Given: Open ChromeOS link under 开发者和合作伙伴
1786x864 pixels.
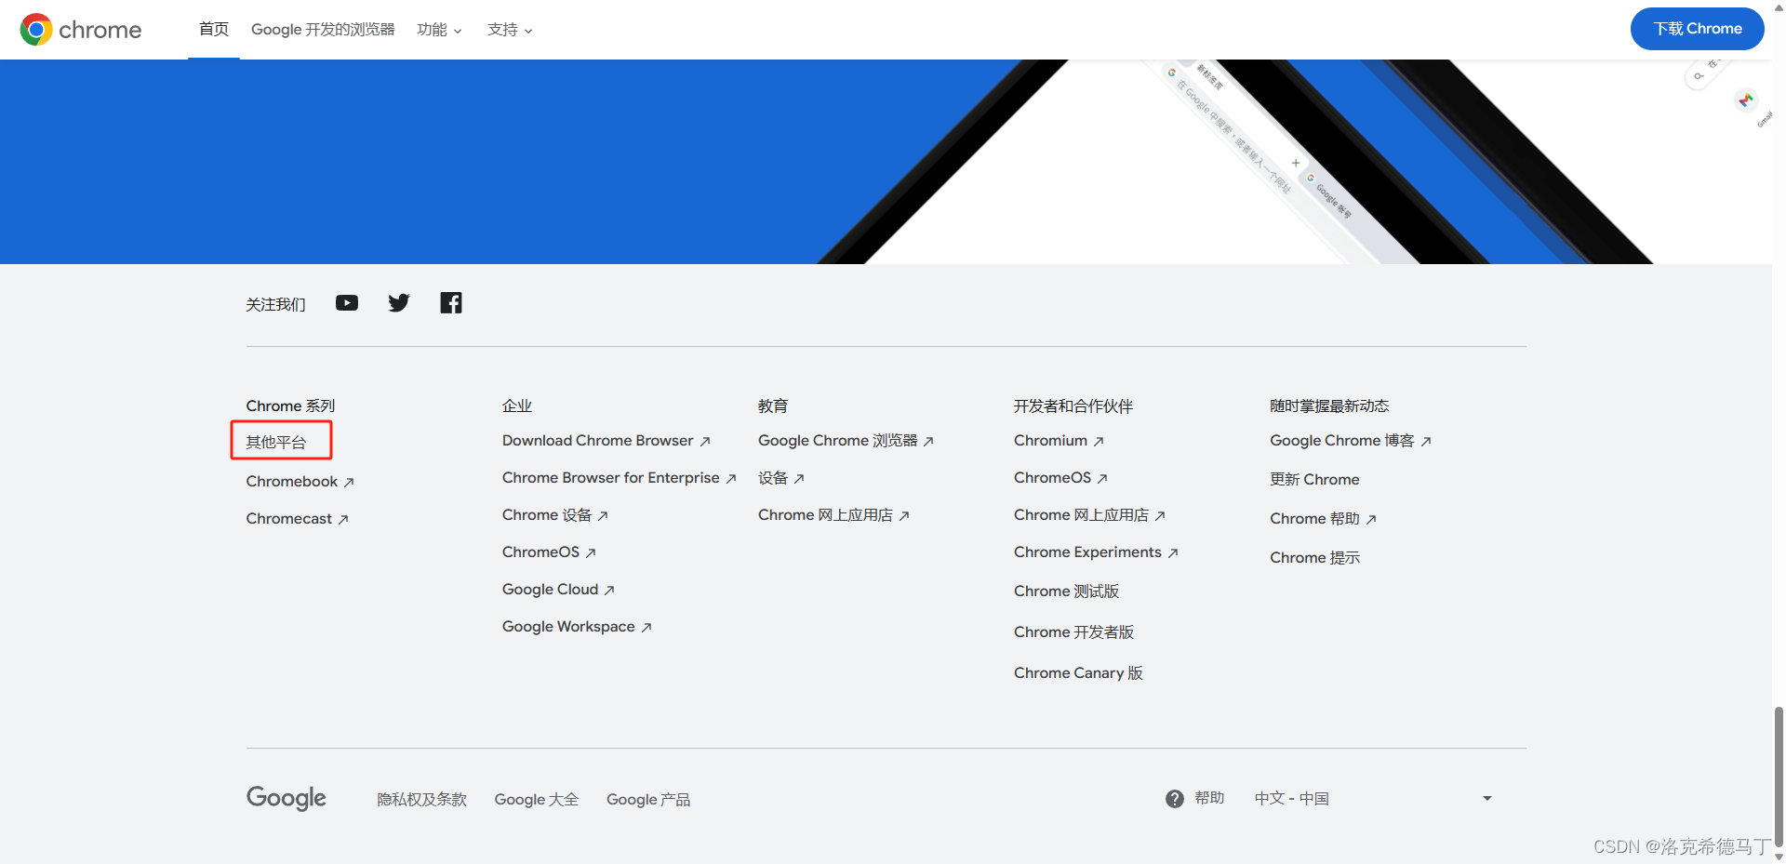Looking at the screenshot, I should click(x=1060, y=478).
